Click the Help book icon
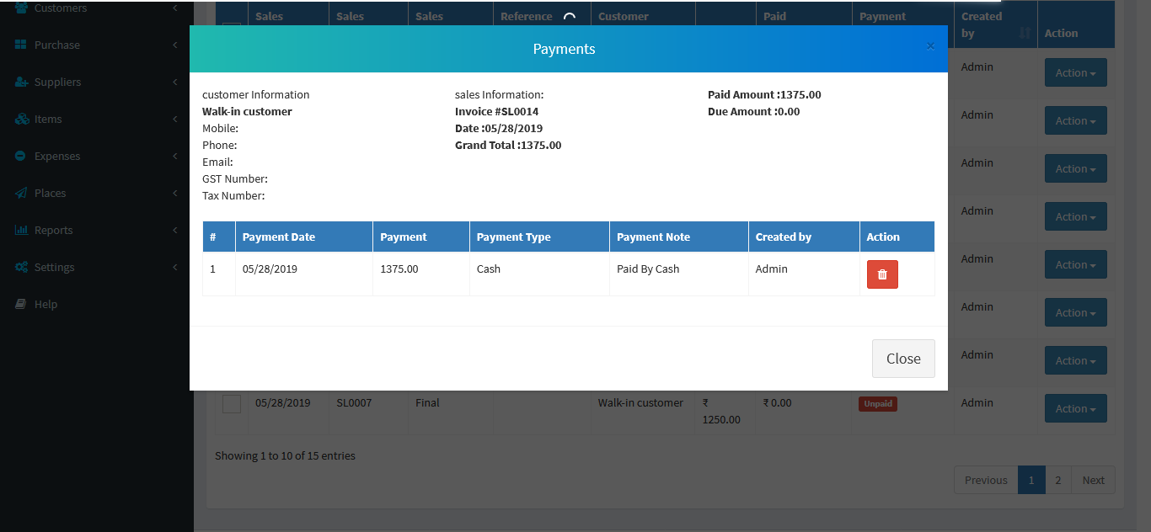The width and height of the screenshot is (1151, 532). [x=21, y=304]
